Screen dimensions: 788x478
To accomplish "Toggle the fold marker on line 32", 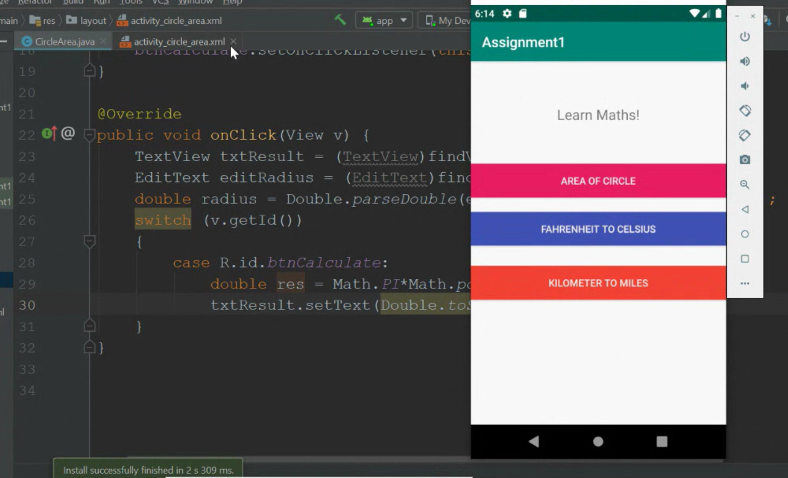I will coord(89,347).
